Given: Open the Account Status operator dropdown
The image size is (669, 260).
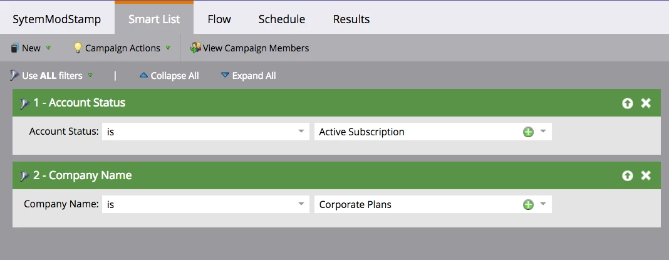Looking at the screenshot, I should coord(302,132).
